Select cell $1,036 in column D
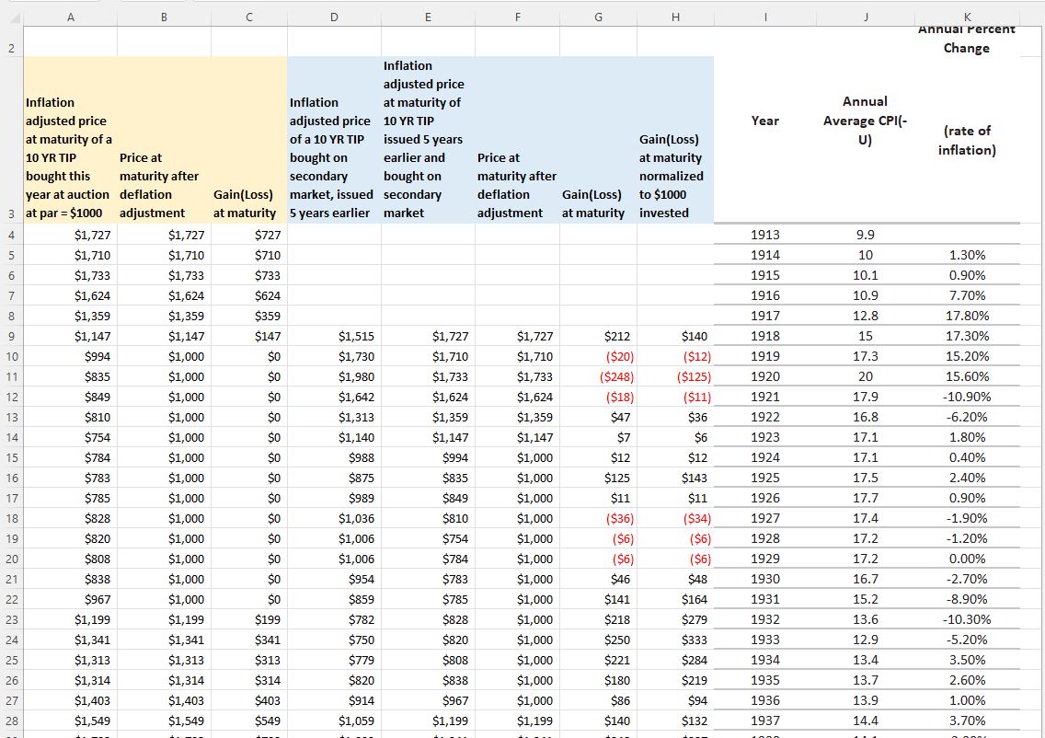This screenshot has height=738, width=1045. (334, 519)
